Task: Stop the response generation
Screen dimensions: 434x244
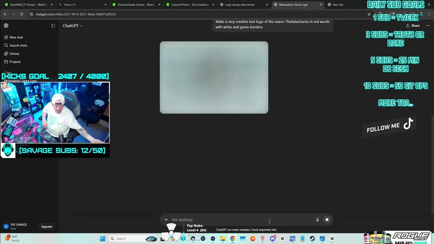Action: tap(327, 220)
